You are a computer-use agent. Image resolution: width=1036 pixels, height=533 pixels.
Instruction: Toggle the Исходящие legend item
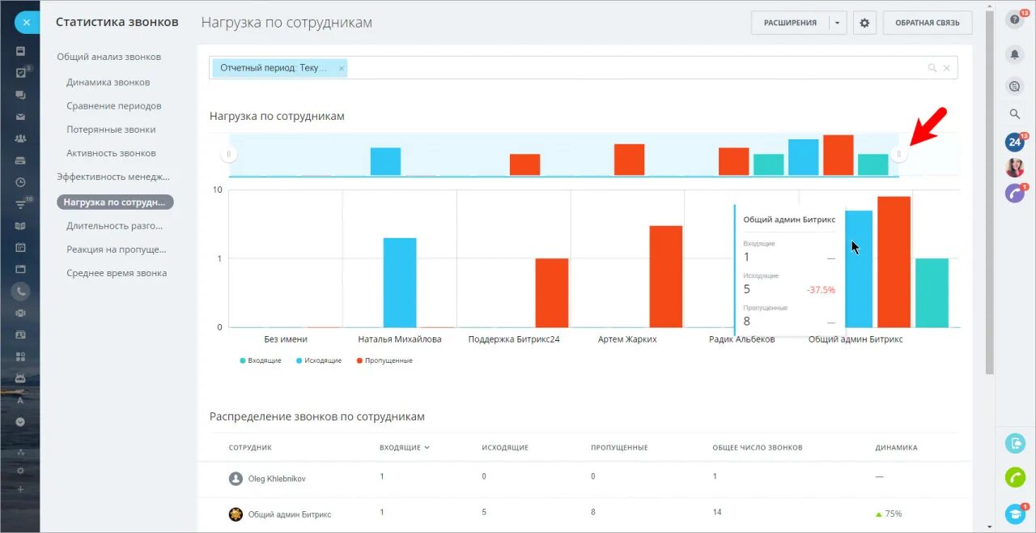click(x=319, y=360)
